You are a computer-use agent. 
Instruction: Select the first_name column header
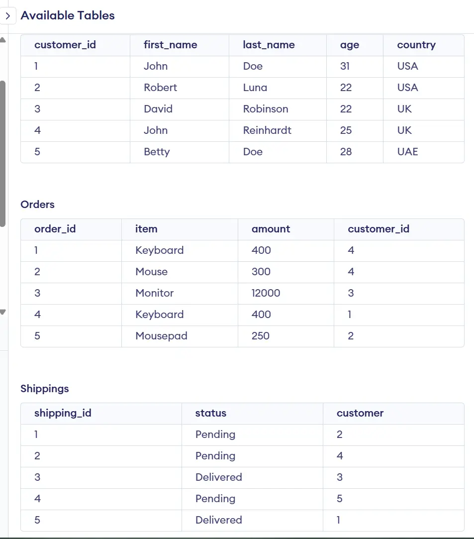(x=170, y=45)
